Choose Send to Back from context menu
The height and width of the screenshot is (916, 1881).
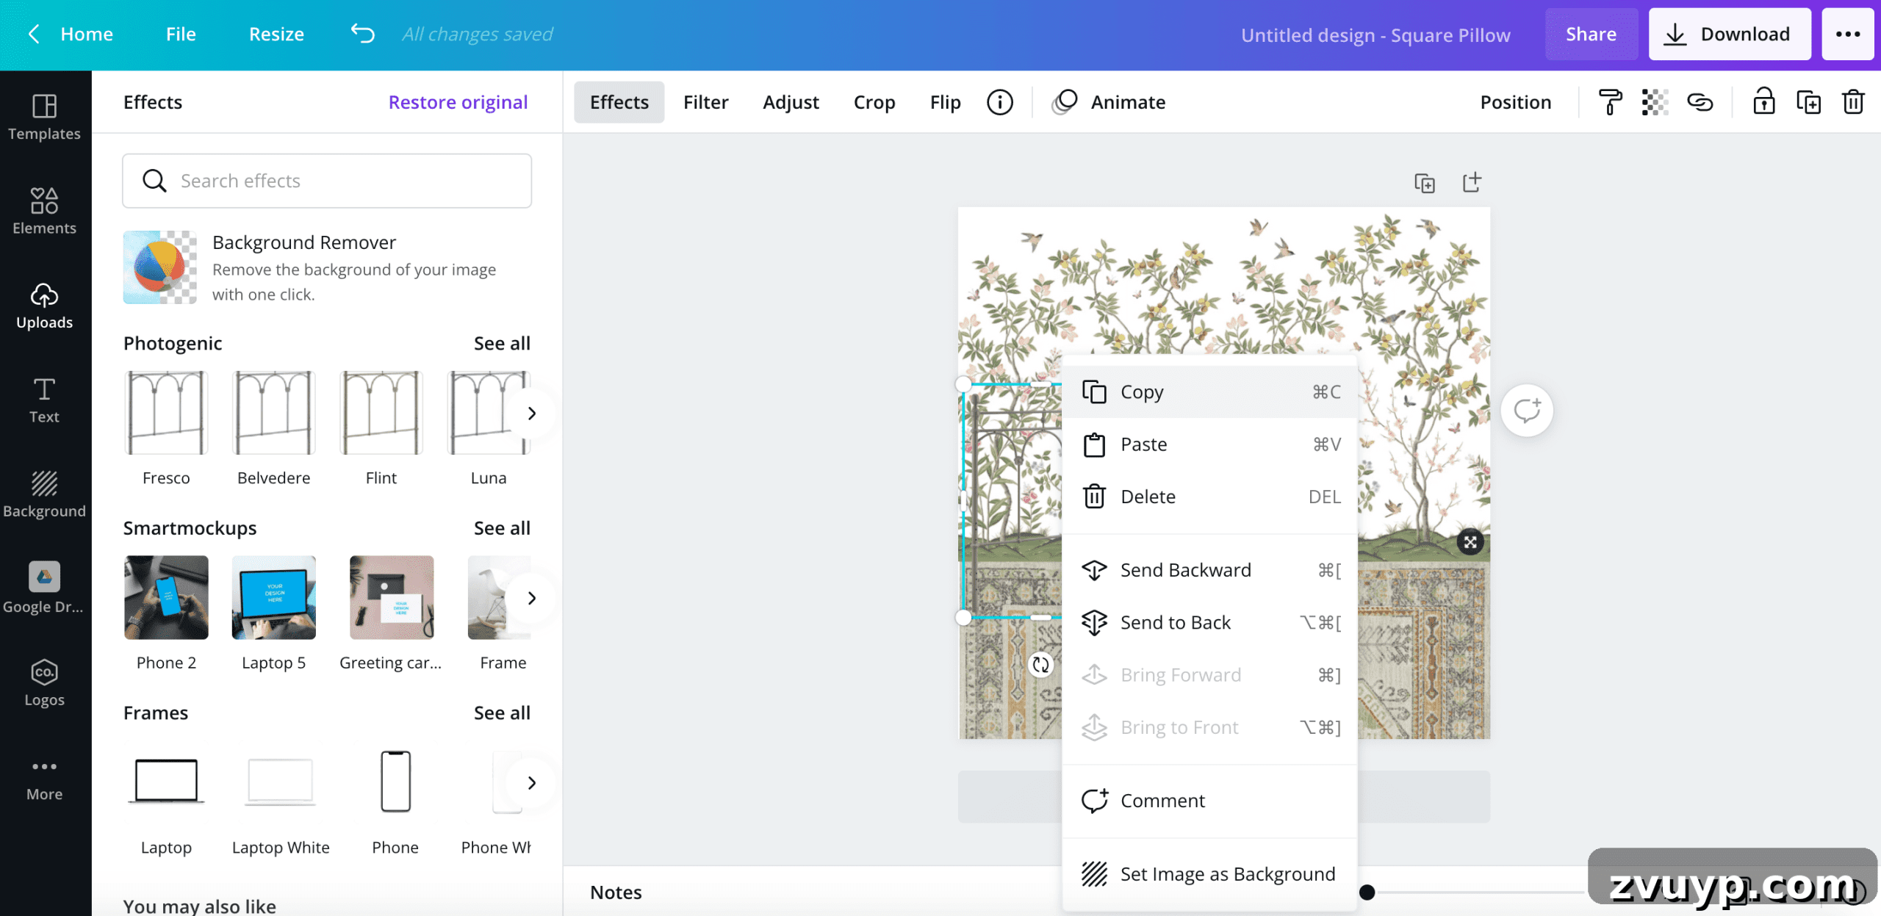[1209, 622]
